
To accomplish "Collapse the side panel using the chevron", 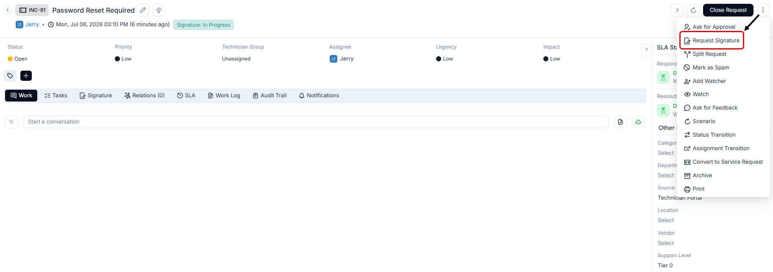I will point(646,49).
